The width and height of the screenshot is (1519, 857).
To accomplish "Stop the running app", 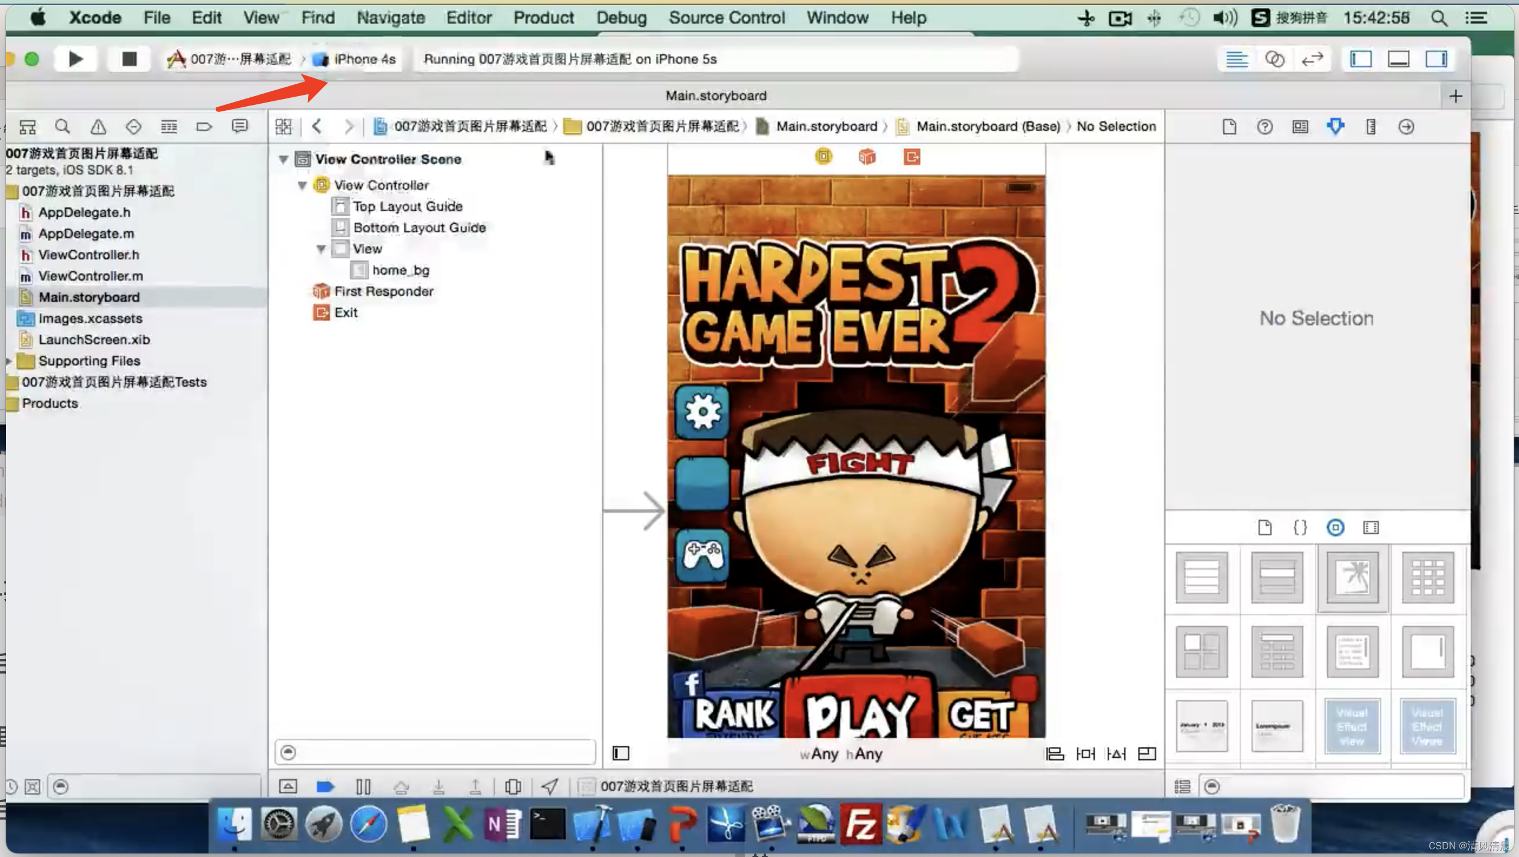I will (x=129, y=59).
